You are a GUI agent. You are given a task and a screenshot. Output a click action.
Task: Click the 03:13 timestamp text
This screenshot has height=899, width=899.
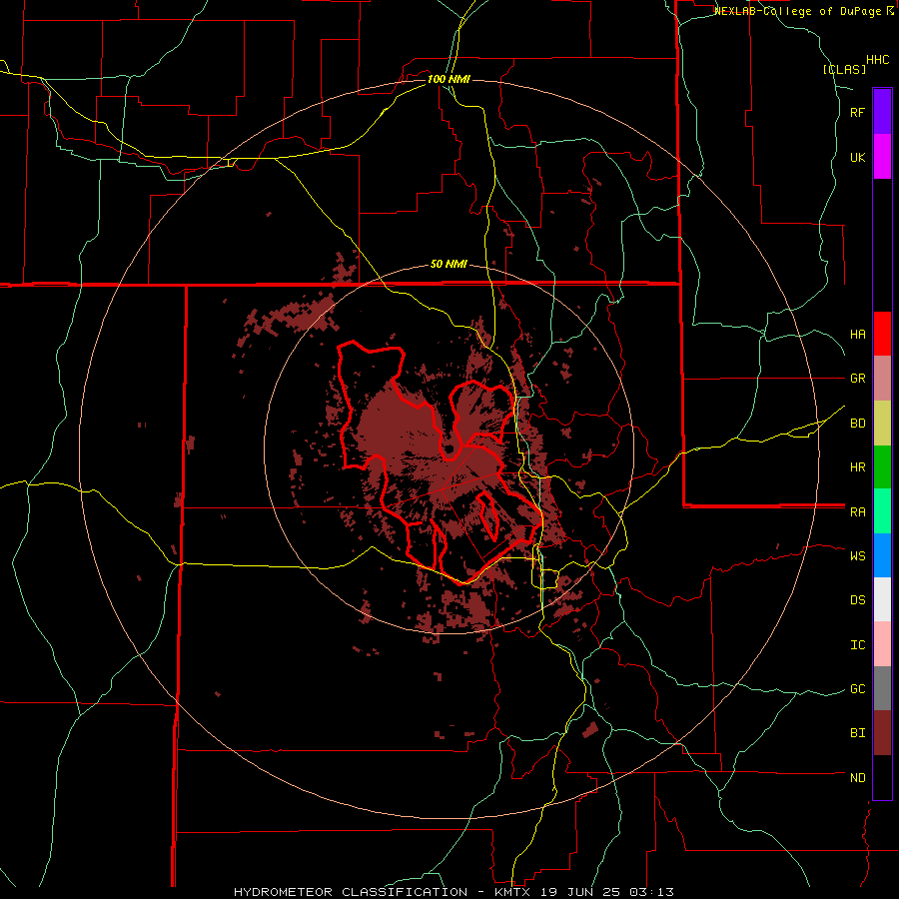point(650,892)
